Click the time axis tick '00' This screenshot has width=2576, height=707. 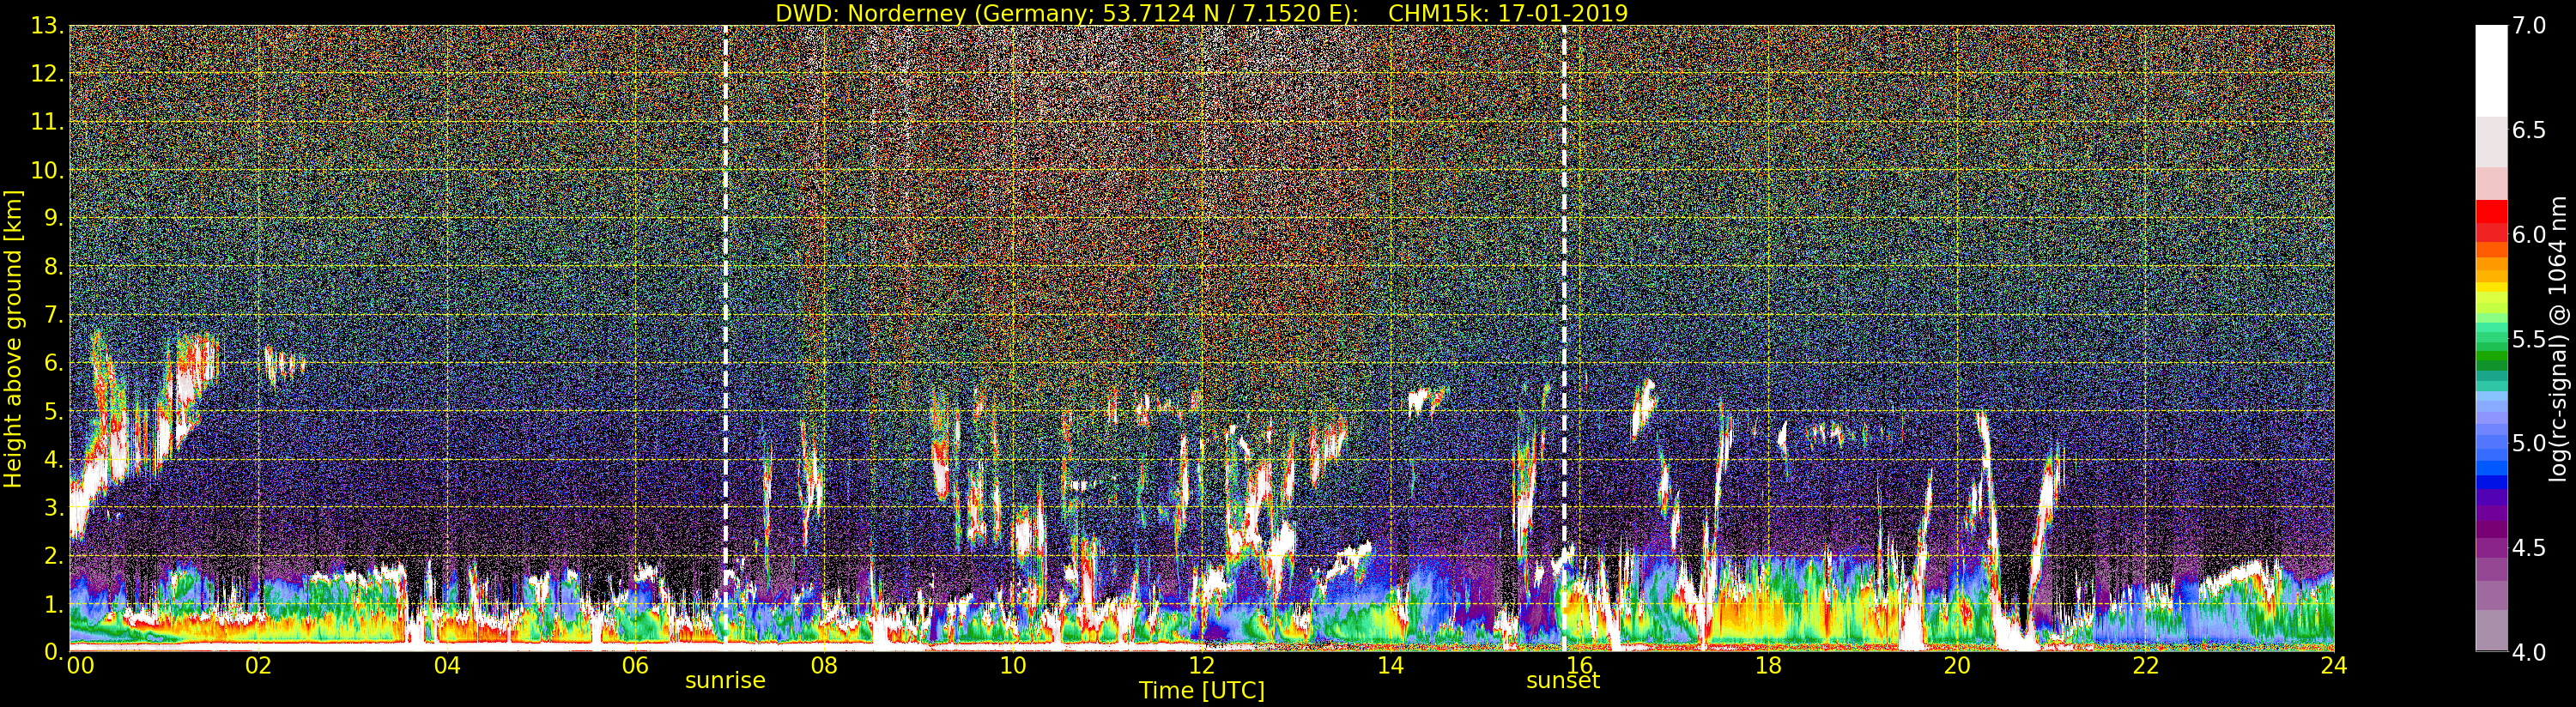click(x=80, y=665)
